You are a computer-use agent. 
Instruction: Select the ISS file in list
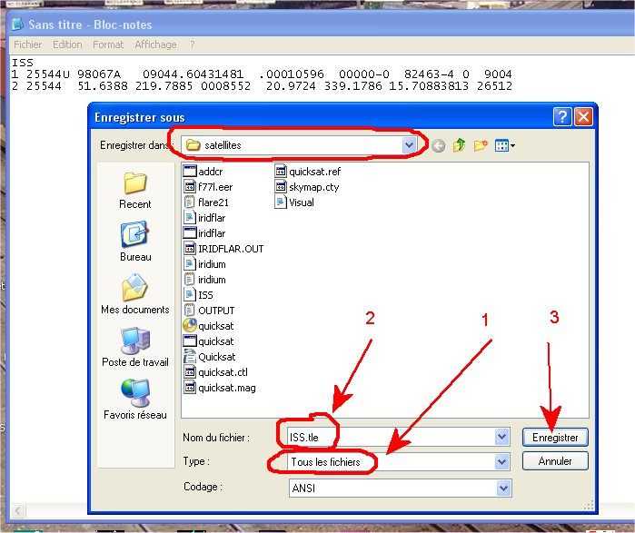pos(198,294)
